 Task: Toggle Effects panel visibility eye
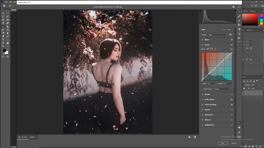click(x=232, y=120)
